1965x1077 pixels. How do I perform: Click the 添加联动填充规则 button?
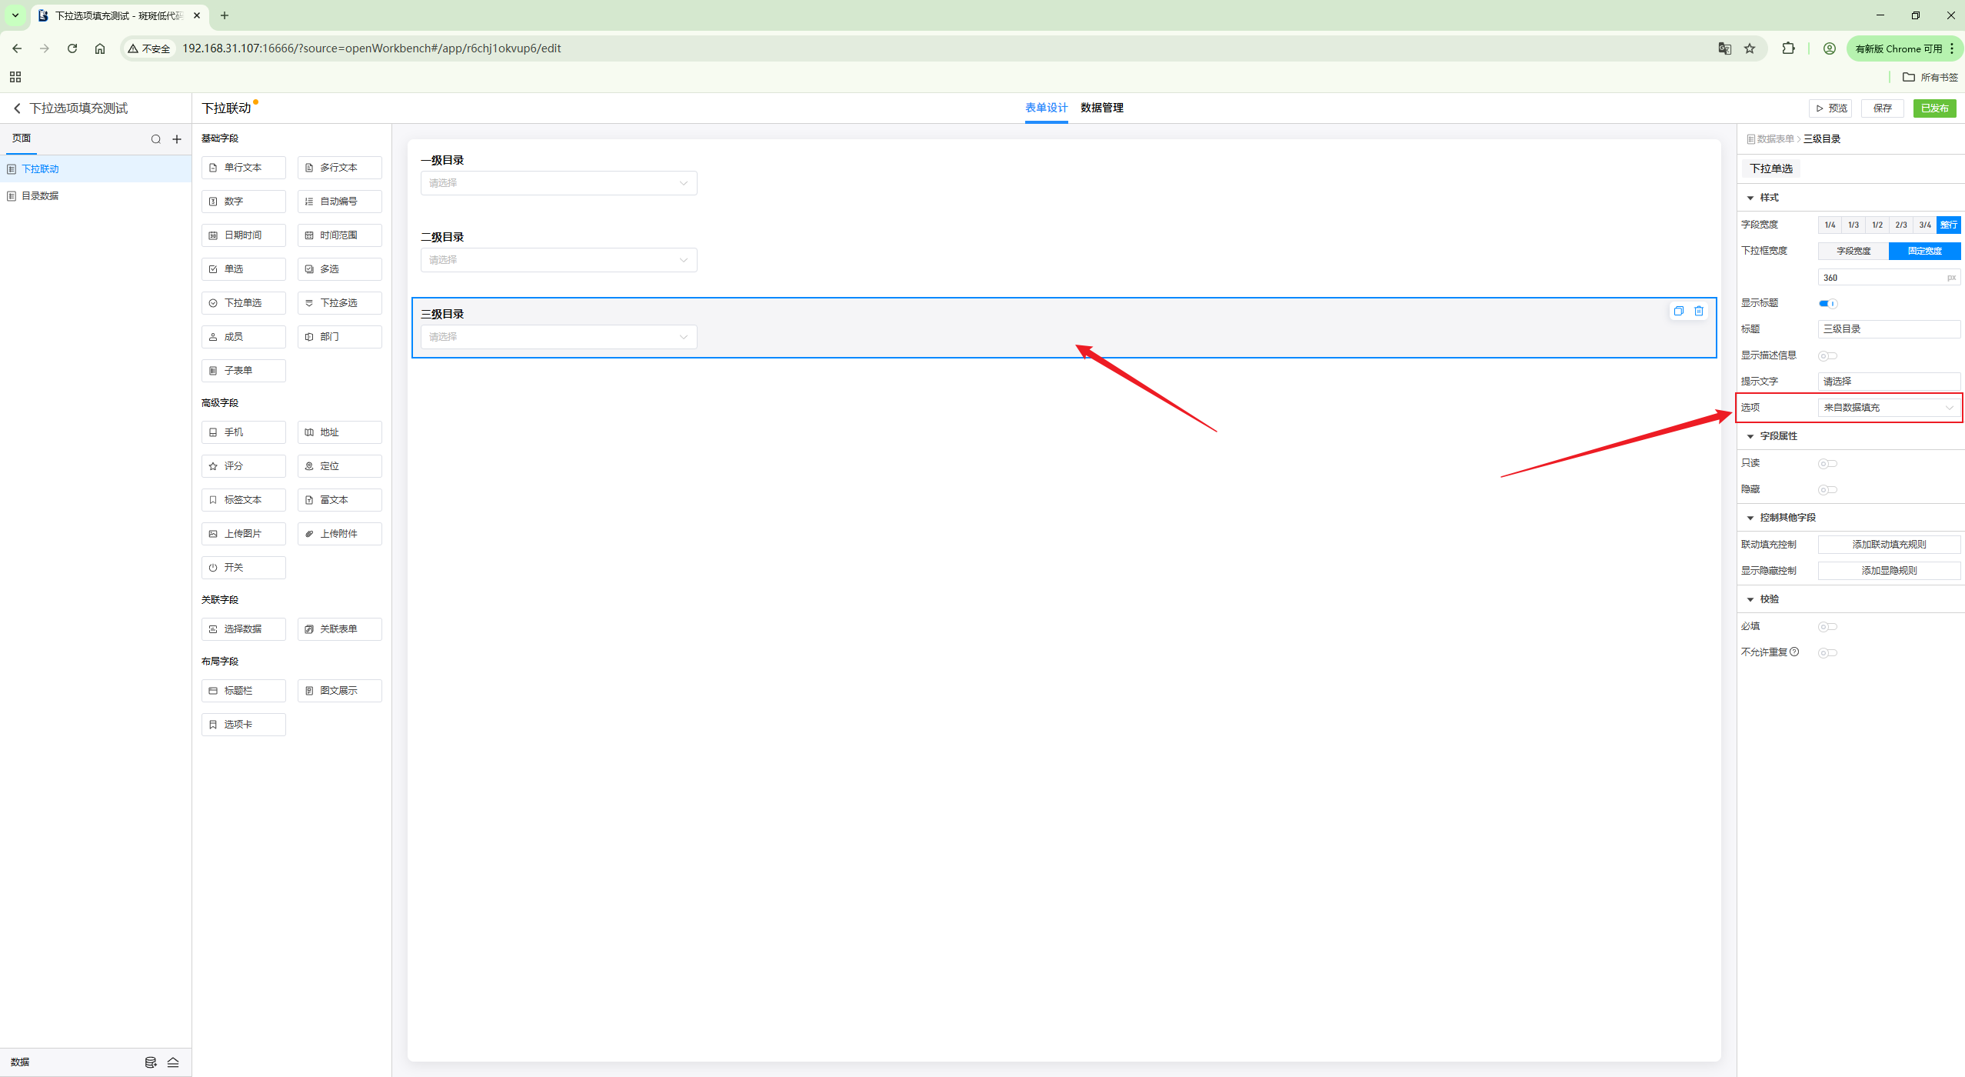[1888, 545]
